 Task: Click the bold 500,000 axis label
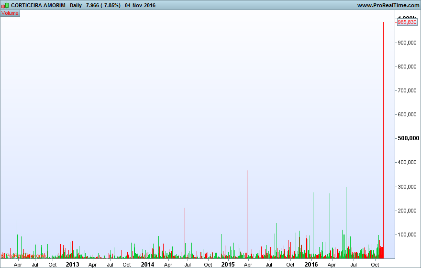409,138
